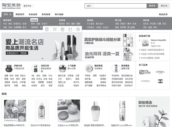This screenshot has height=127, width=172.
Task: Click the 粉底液 link under 彩妆馆
Action: pyautogui.click(x=62, y=24)
